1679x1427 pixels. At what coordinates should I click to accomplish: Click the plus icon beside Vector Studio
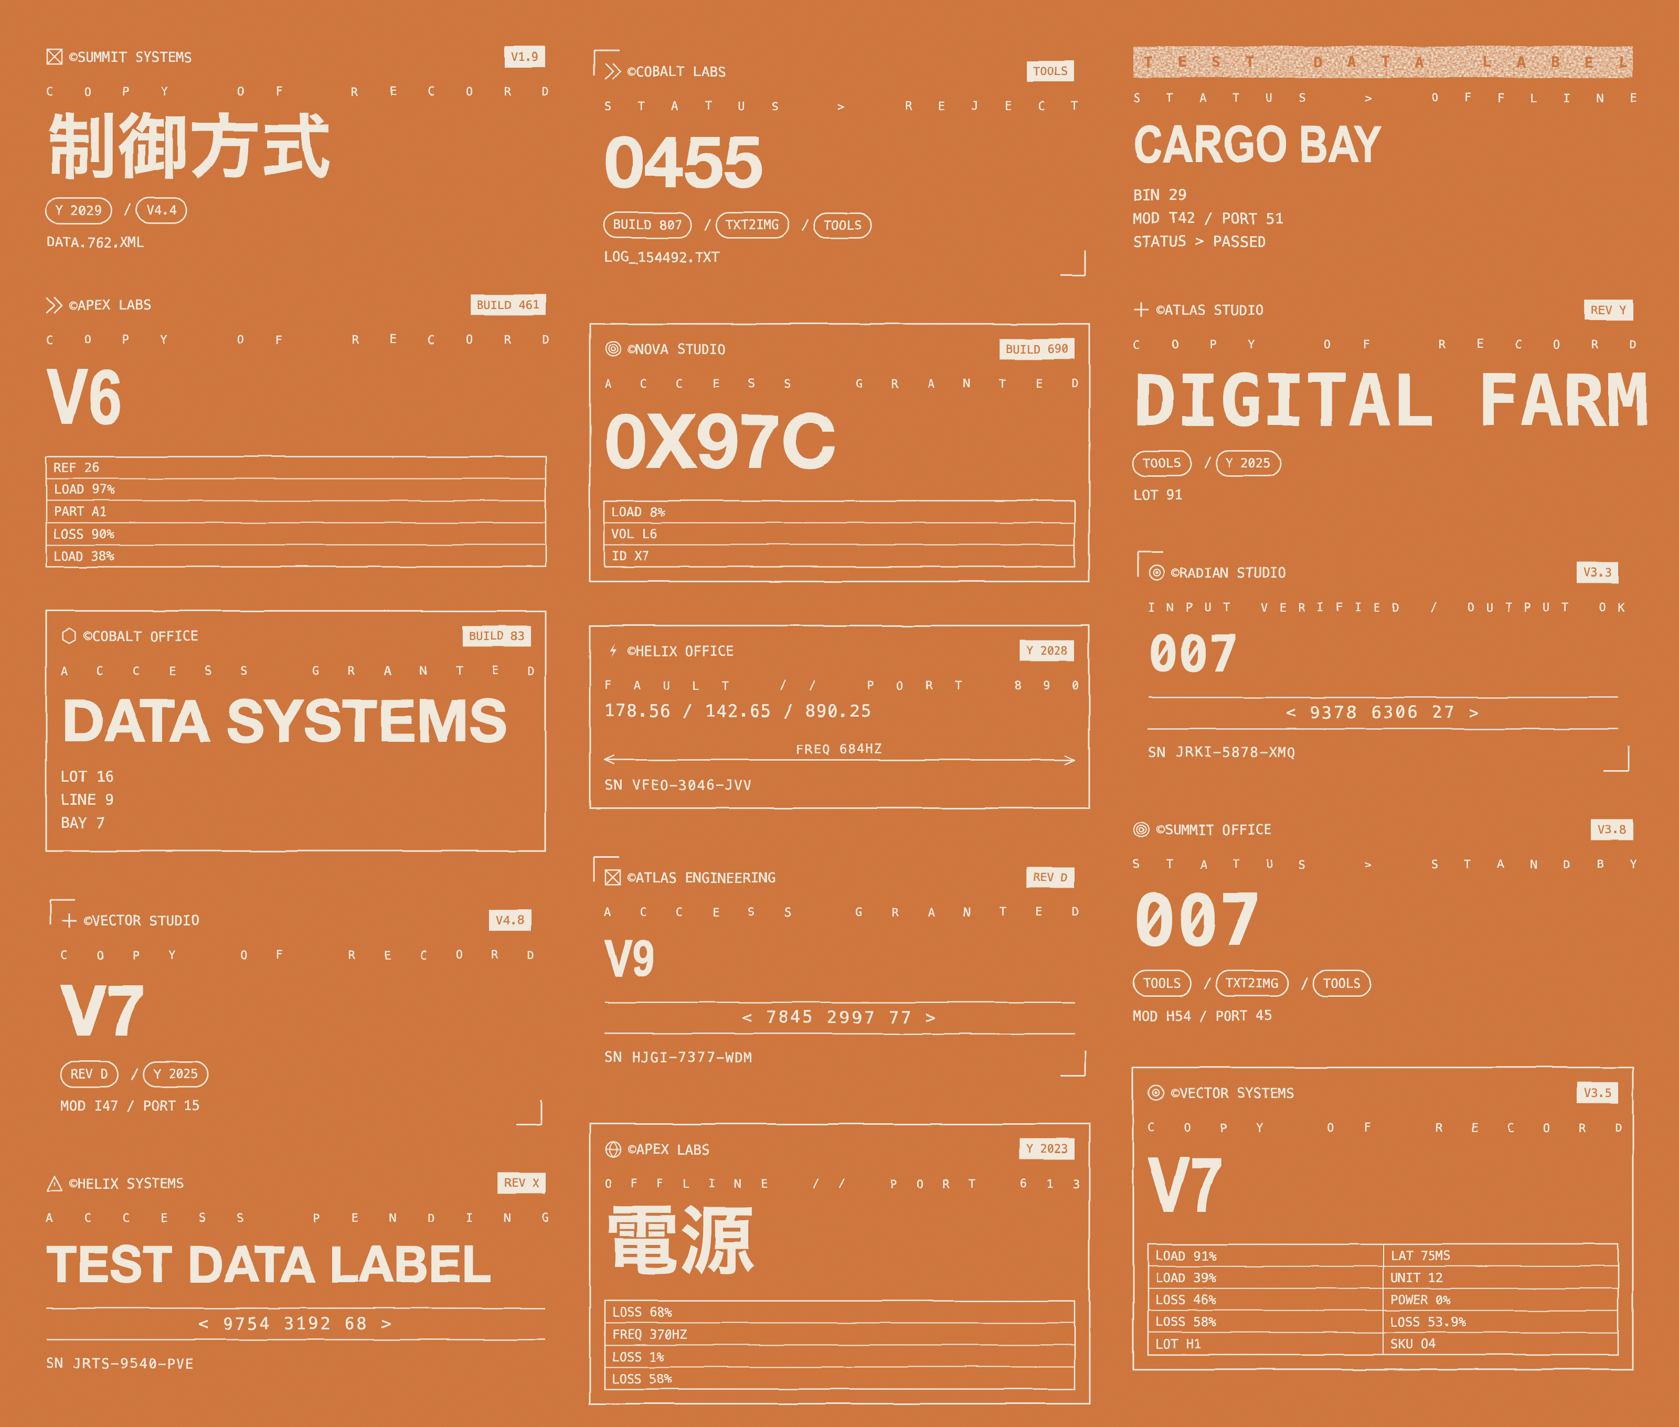(x=70, y=921)
